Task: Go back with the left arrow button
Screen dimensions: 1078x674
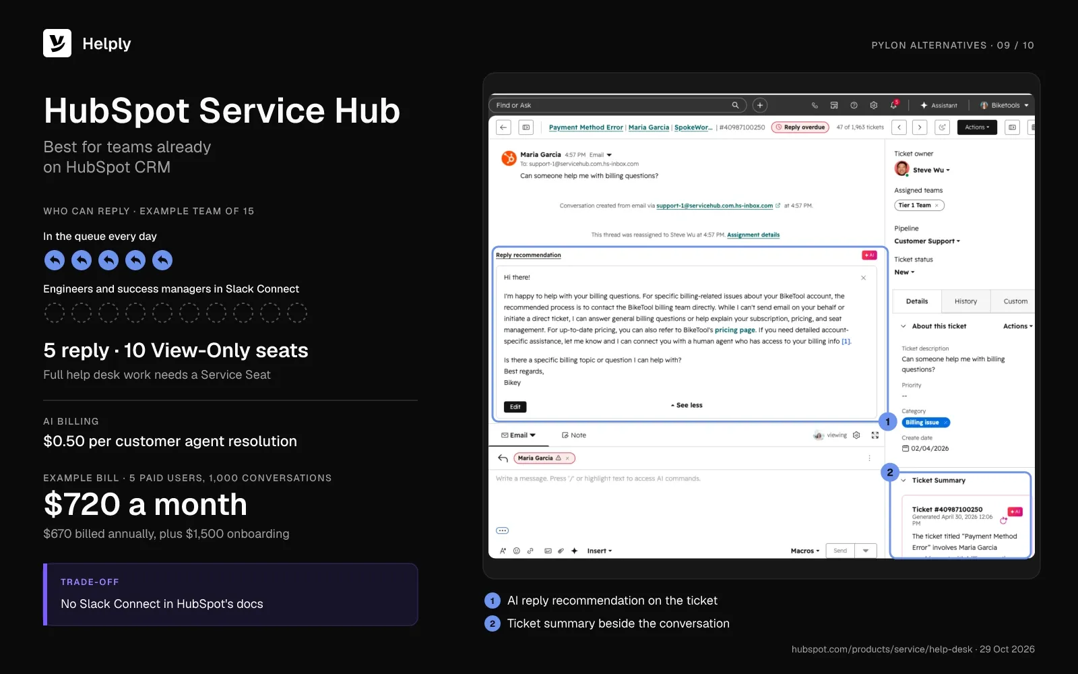Action: tap(503, 127)
